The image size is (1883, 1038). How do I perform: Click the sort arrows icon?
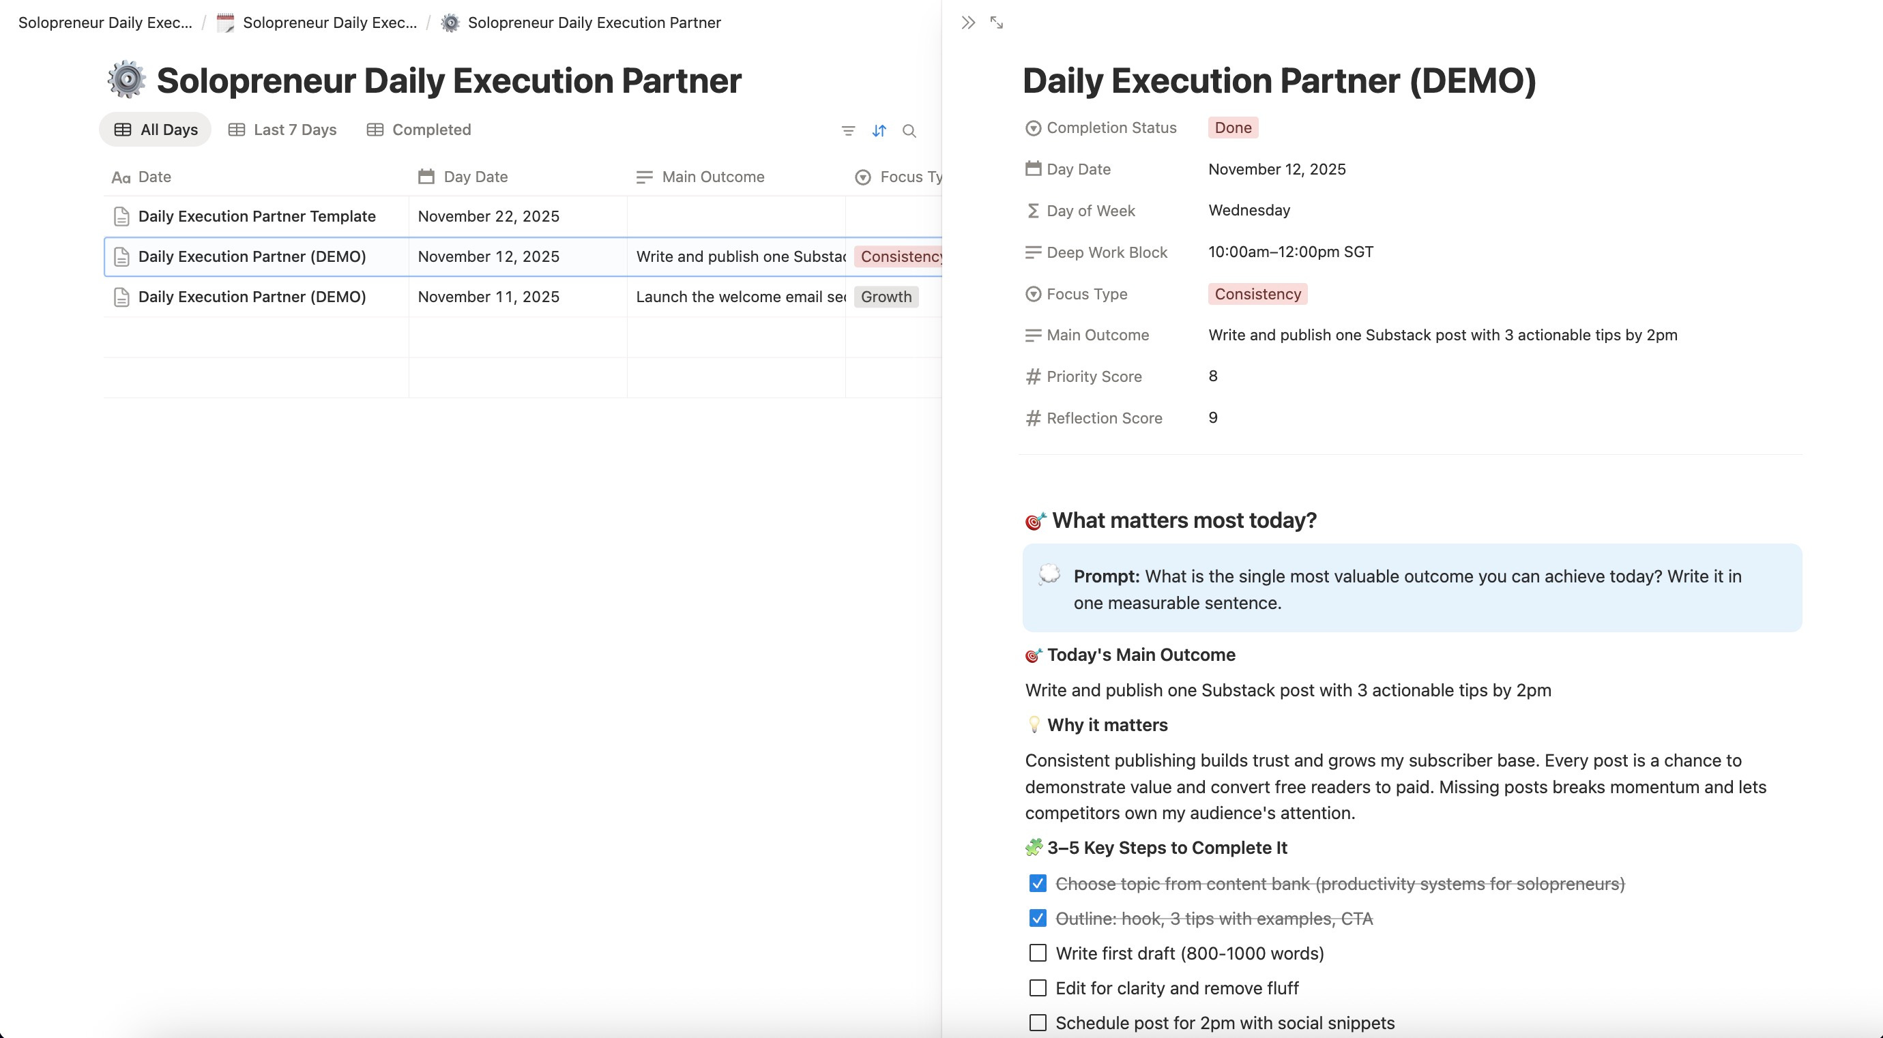tap(879, 131)
